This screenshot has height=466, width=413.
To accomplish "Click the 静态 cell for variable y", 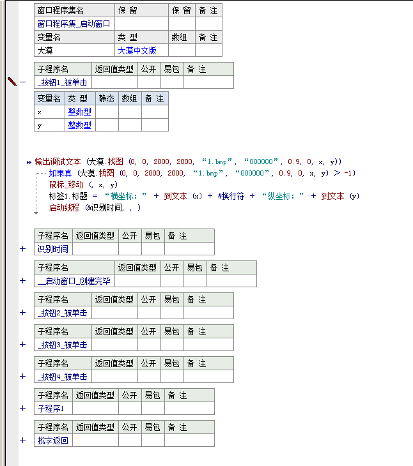I will coord(107,125).
